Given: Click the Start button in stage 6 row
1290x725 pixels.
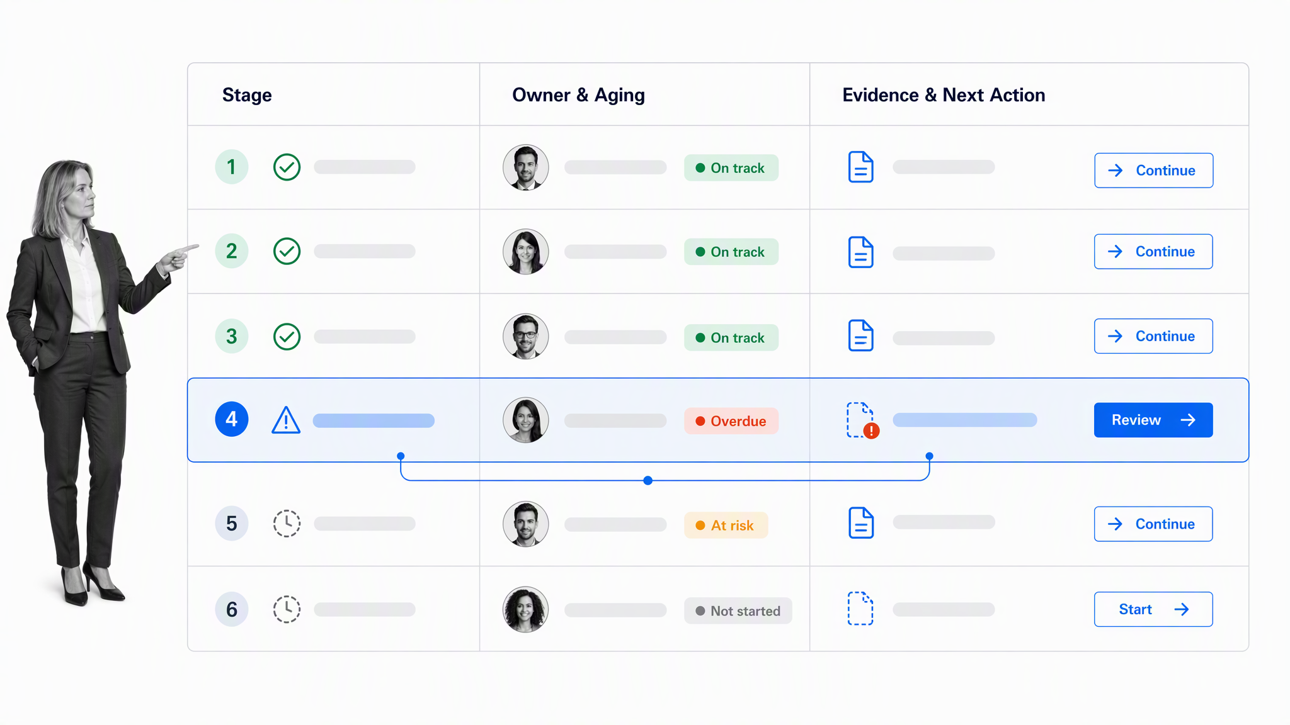Looking at the screenshot, I should [1153, 609].
